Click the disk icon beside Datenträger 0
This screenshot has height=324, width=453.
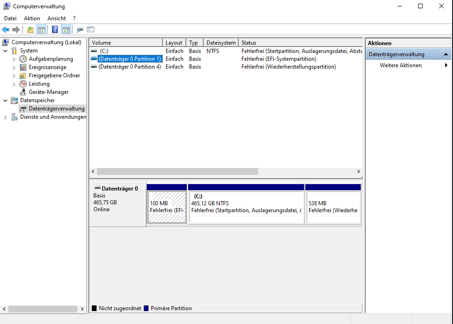click(x=97, y=188)
